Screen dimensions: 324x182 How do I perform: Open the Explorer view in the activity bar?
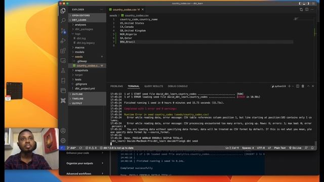(63, 11)
